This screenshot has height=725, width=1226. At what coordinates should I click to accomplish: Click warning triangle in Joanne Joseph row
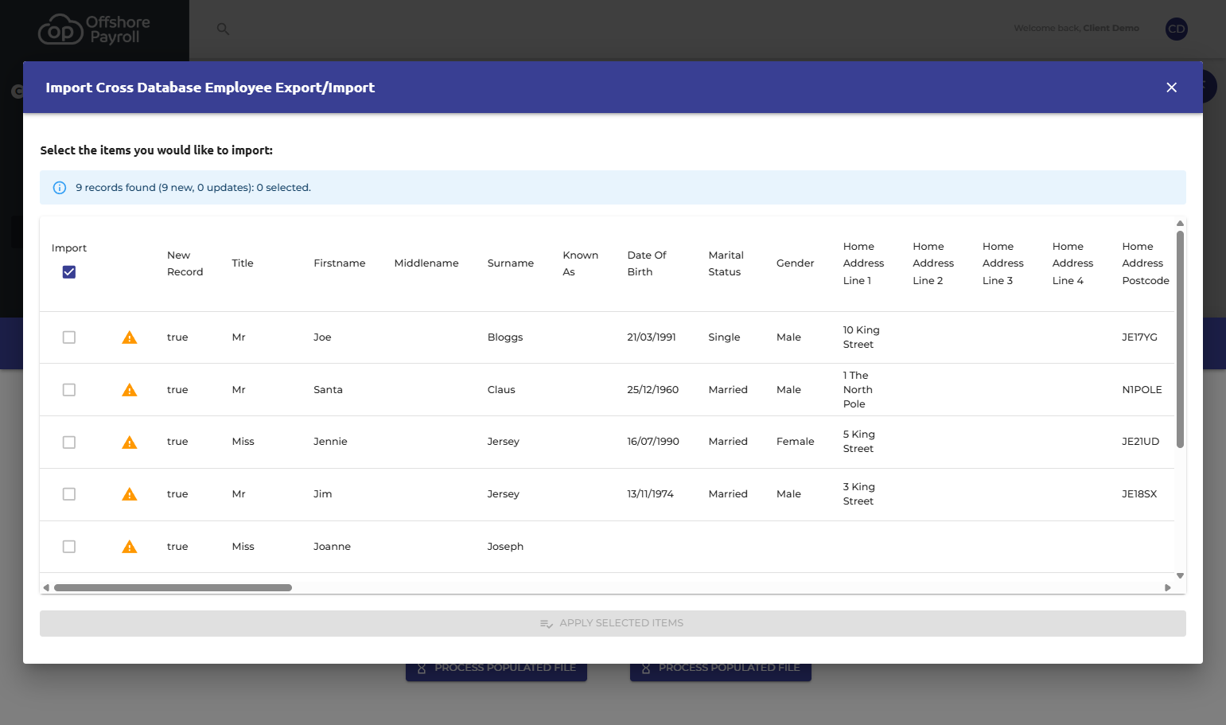pos(129,547)
